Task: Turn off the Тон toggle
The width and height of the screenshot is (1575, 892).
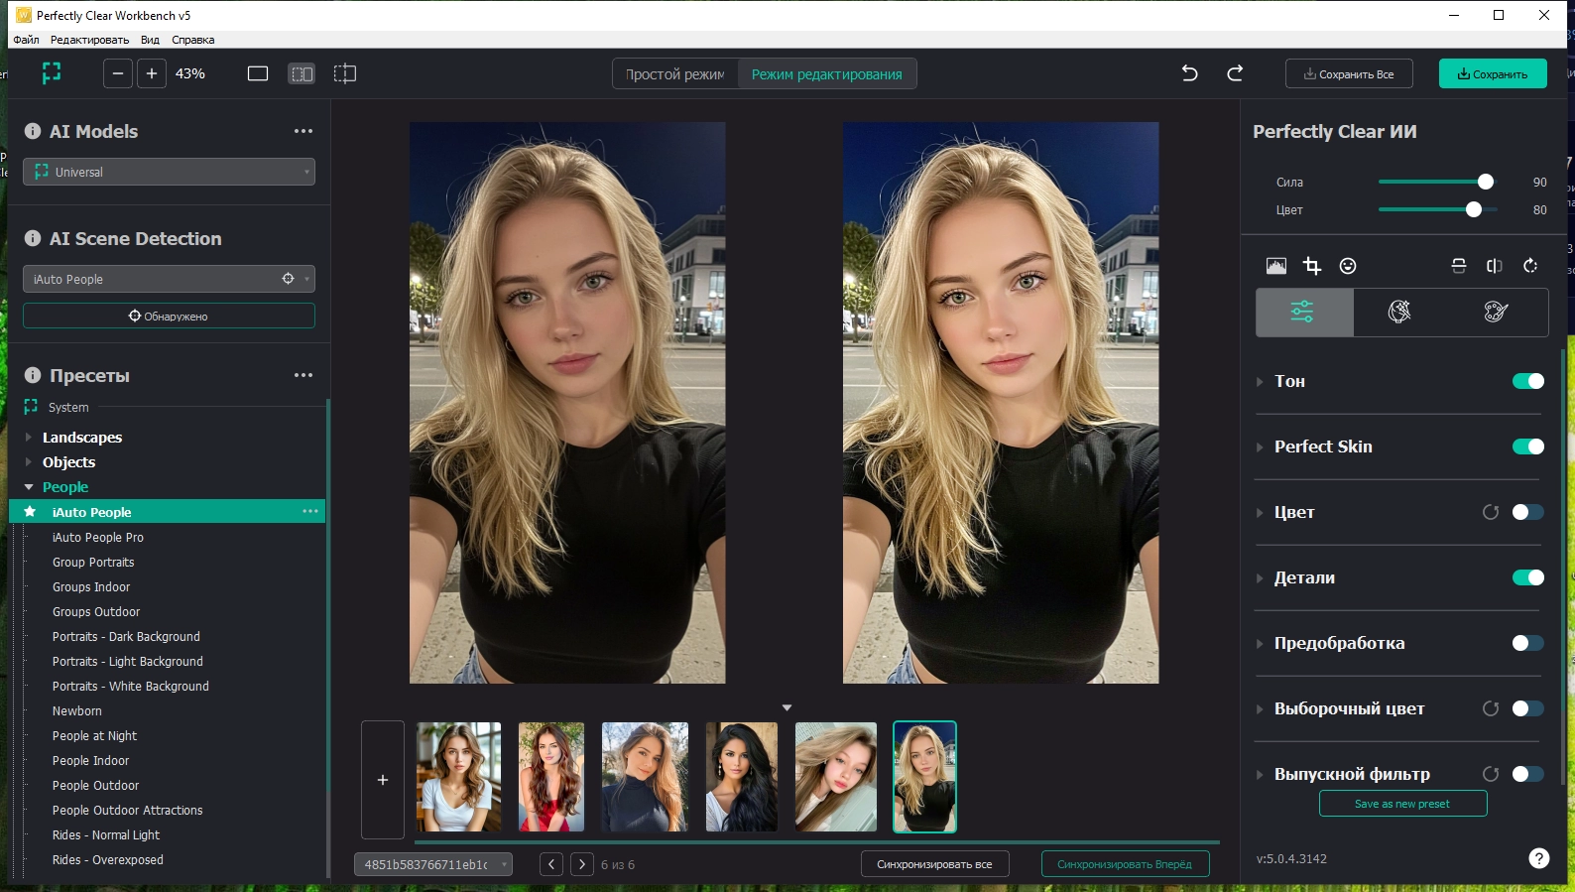Action: click(x=1528, y=381)
